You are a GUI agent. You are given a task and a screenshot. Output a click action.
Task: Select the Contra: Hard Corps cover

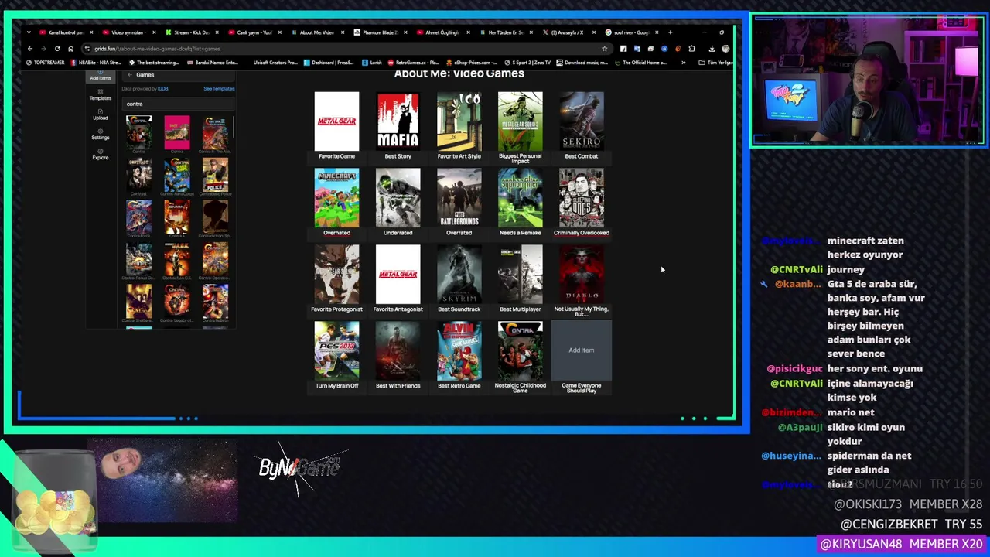pyautogui.click(x=177, y=175)
